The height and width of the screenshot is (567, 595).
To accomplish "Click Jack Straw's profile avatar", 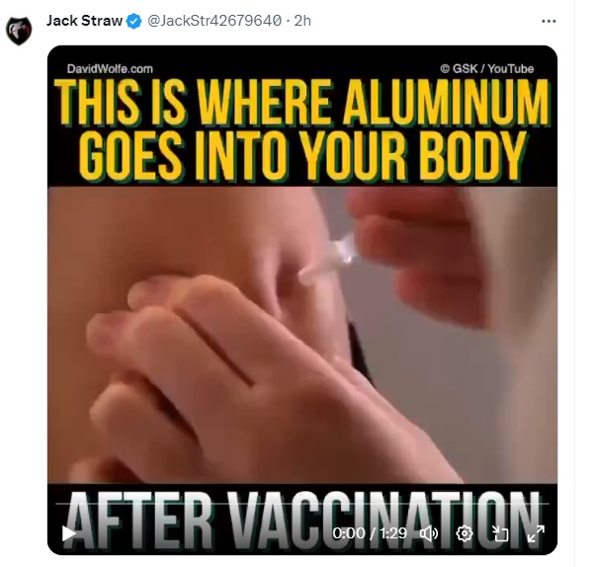I will (x=19, y=31).
